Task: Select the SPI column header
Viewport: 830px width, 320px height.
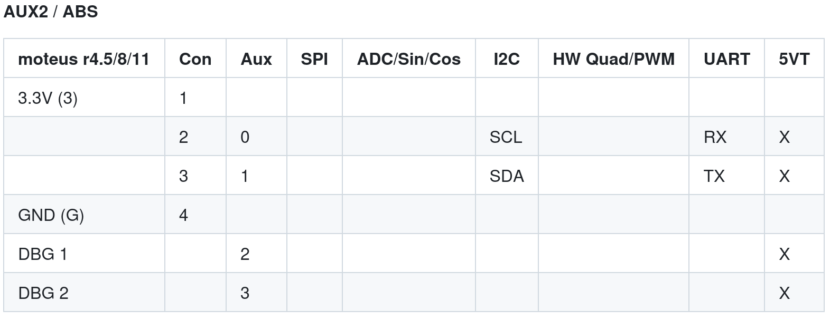Action: click(x=314, y=59)
